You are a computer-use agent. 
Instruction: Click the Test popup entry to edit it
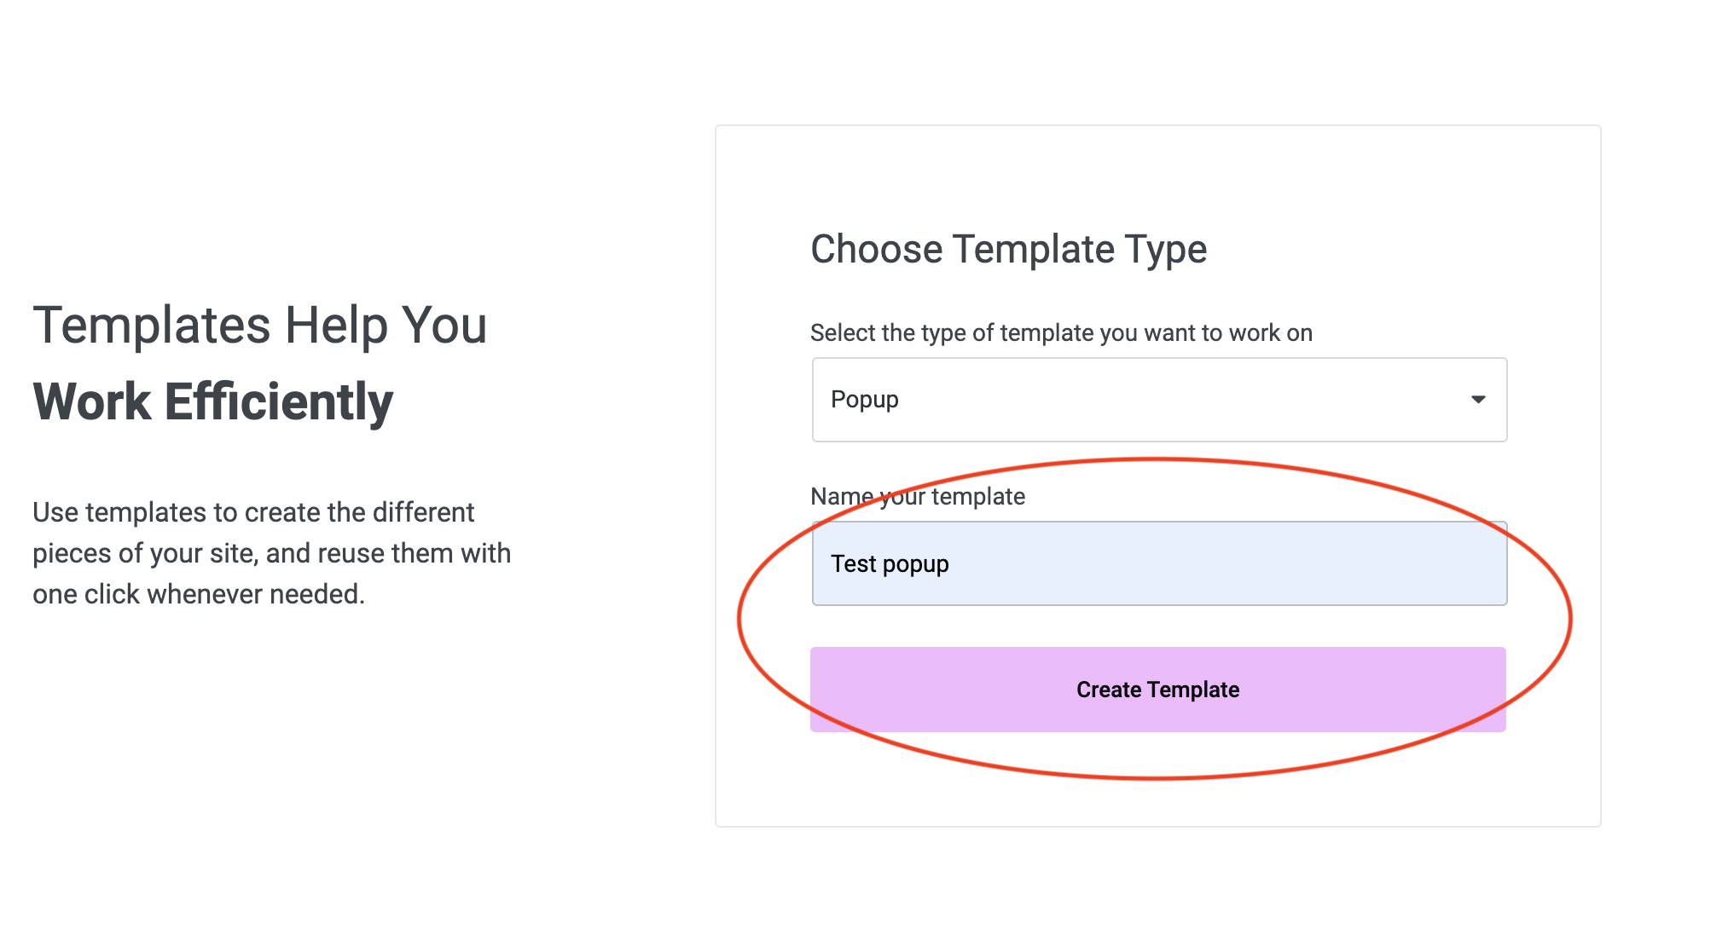[x=890, y=563]
